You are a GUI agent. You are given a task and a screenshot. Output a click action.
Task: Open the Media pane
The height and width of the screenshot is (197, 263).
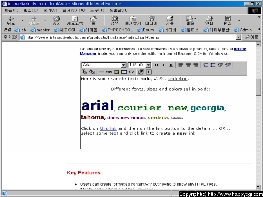(151, 21)
